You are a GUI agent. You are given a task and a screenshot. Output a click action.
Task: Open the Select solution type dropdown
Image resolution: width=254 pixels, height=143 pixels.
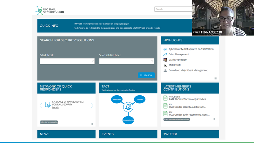click(x=126, y=61)
